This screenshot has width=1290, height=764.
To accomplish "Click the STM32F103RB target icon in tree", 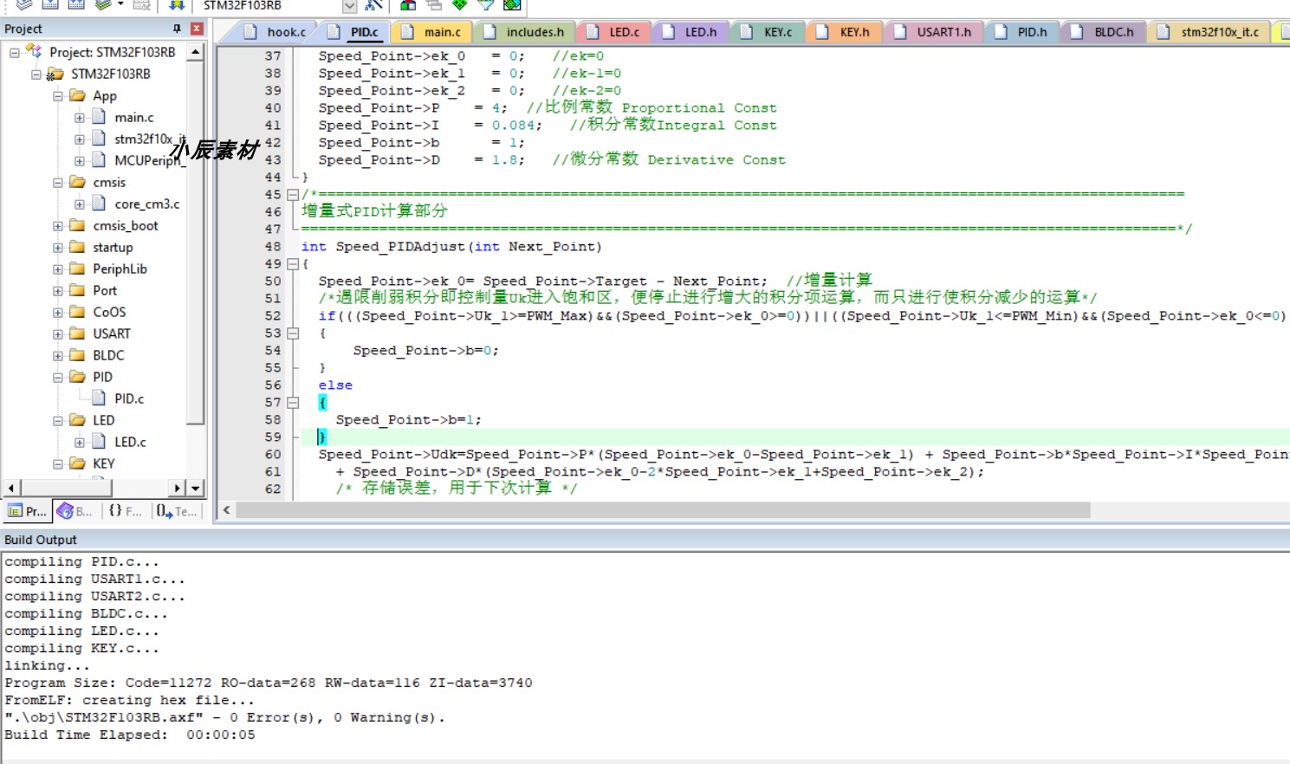I will pyautogui.click(x=55, y=74).
